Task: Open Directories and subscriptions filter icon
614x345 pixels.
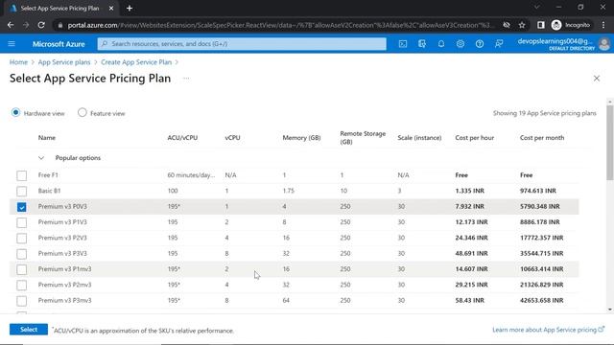Action: 422,44
